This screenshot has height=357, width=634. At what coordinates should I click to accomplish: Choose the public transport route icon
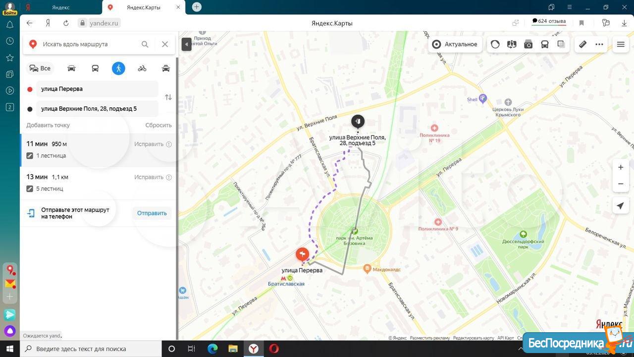coord(95,68)
